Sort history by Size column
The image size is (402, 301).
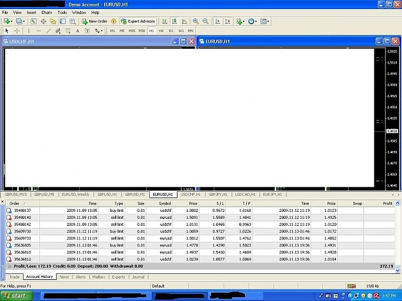coord(135,203)
